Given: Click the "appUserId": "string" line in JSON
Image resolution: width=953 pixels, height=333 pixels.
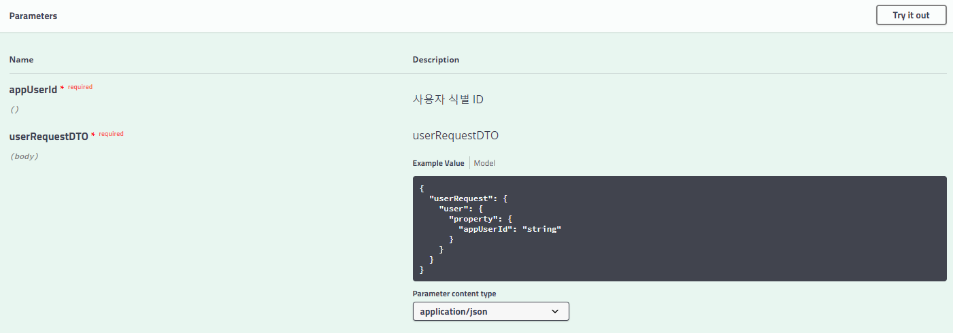Looking at the screenshot, I should point(509,229).
